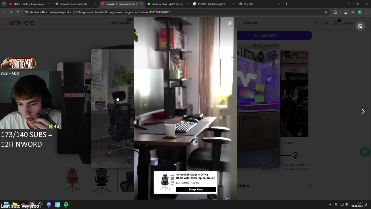Play the Sihoo chair back video card
The width and height of the screenshot is (371, 209).
pos(74,108)
